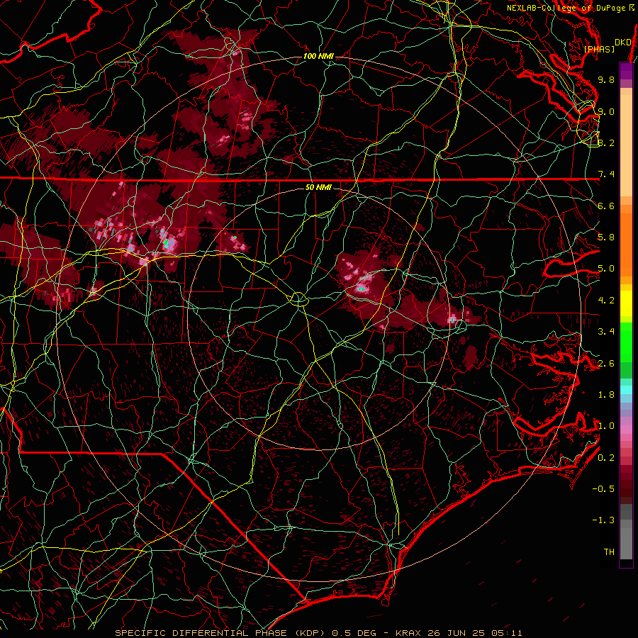638x638 pixels.
Task: Click the 8.2 scale value
Action: point(606,142)
